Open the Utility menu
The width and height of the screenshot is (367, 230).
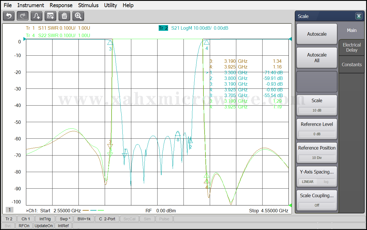110,5
